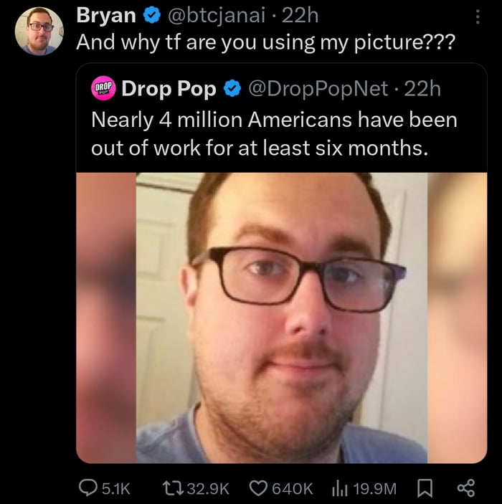This screenshot has width=502, height=504.
Task: Like the tweet with heart icon
Action: point(259,488)
